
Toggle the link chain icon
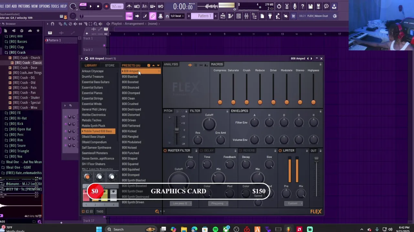pos(153,16)
